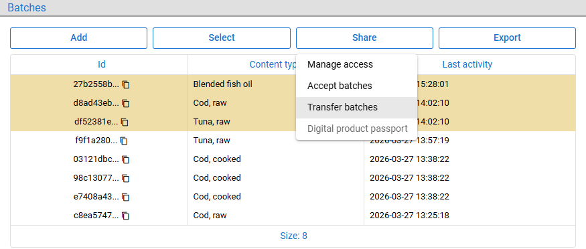The width and height of the screenshot is (586, 249).
Task: Select timestamp 2026-03-27 13:57:19
Action: tap(409, 141)
